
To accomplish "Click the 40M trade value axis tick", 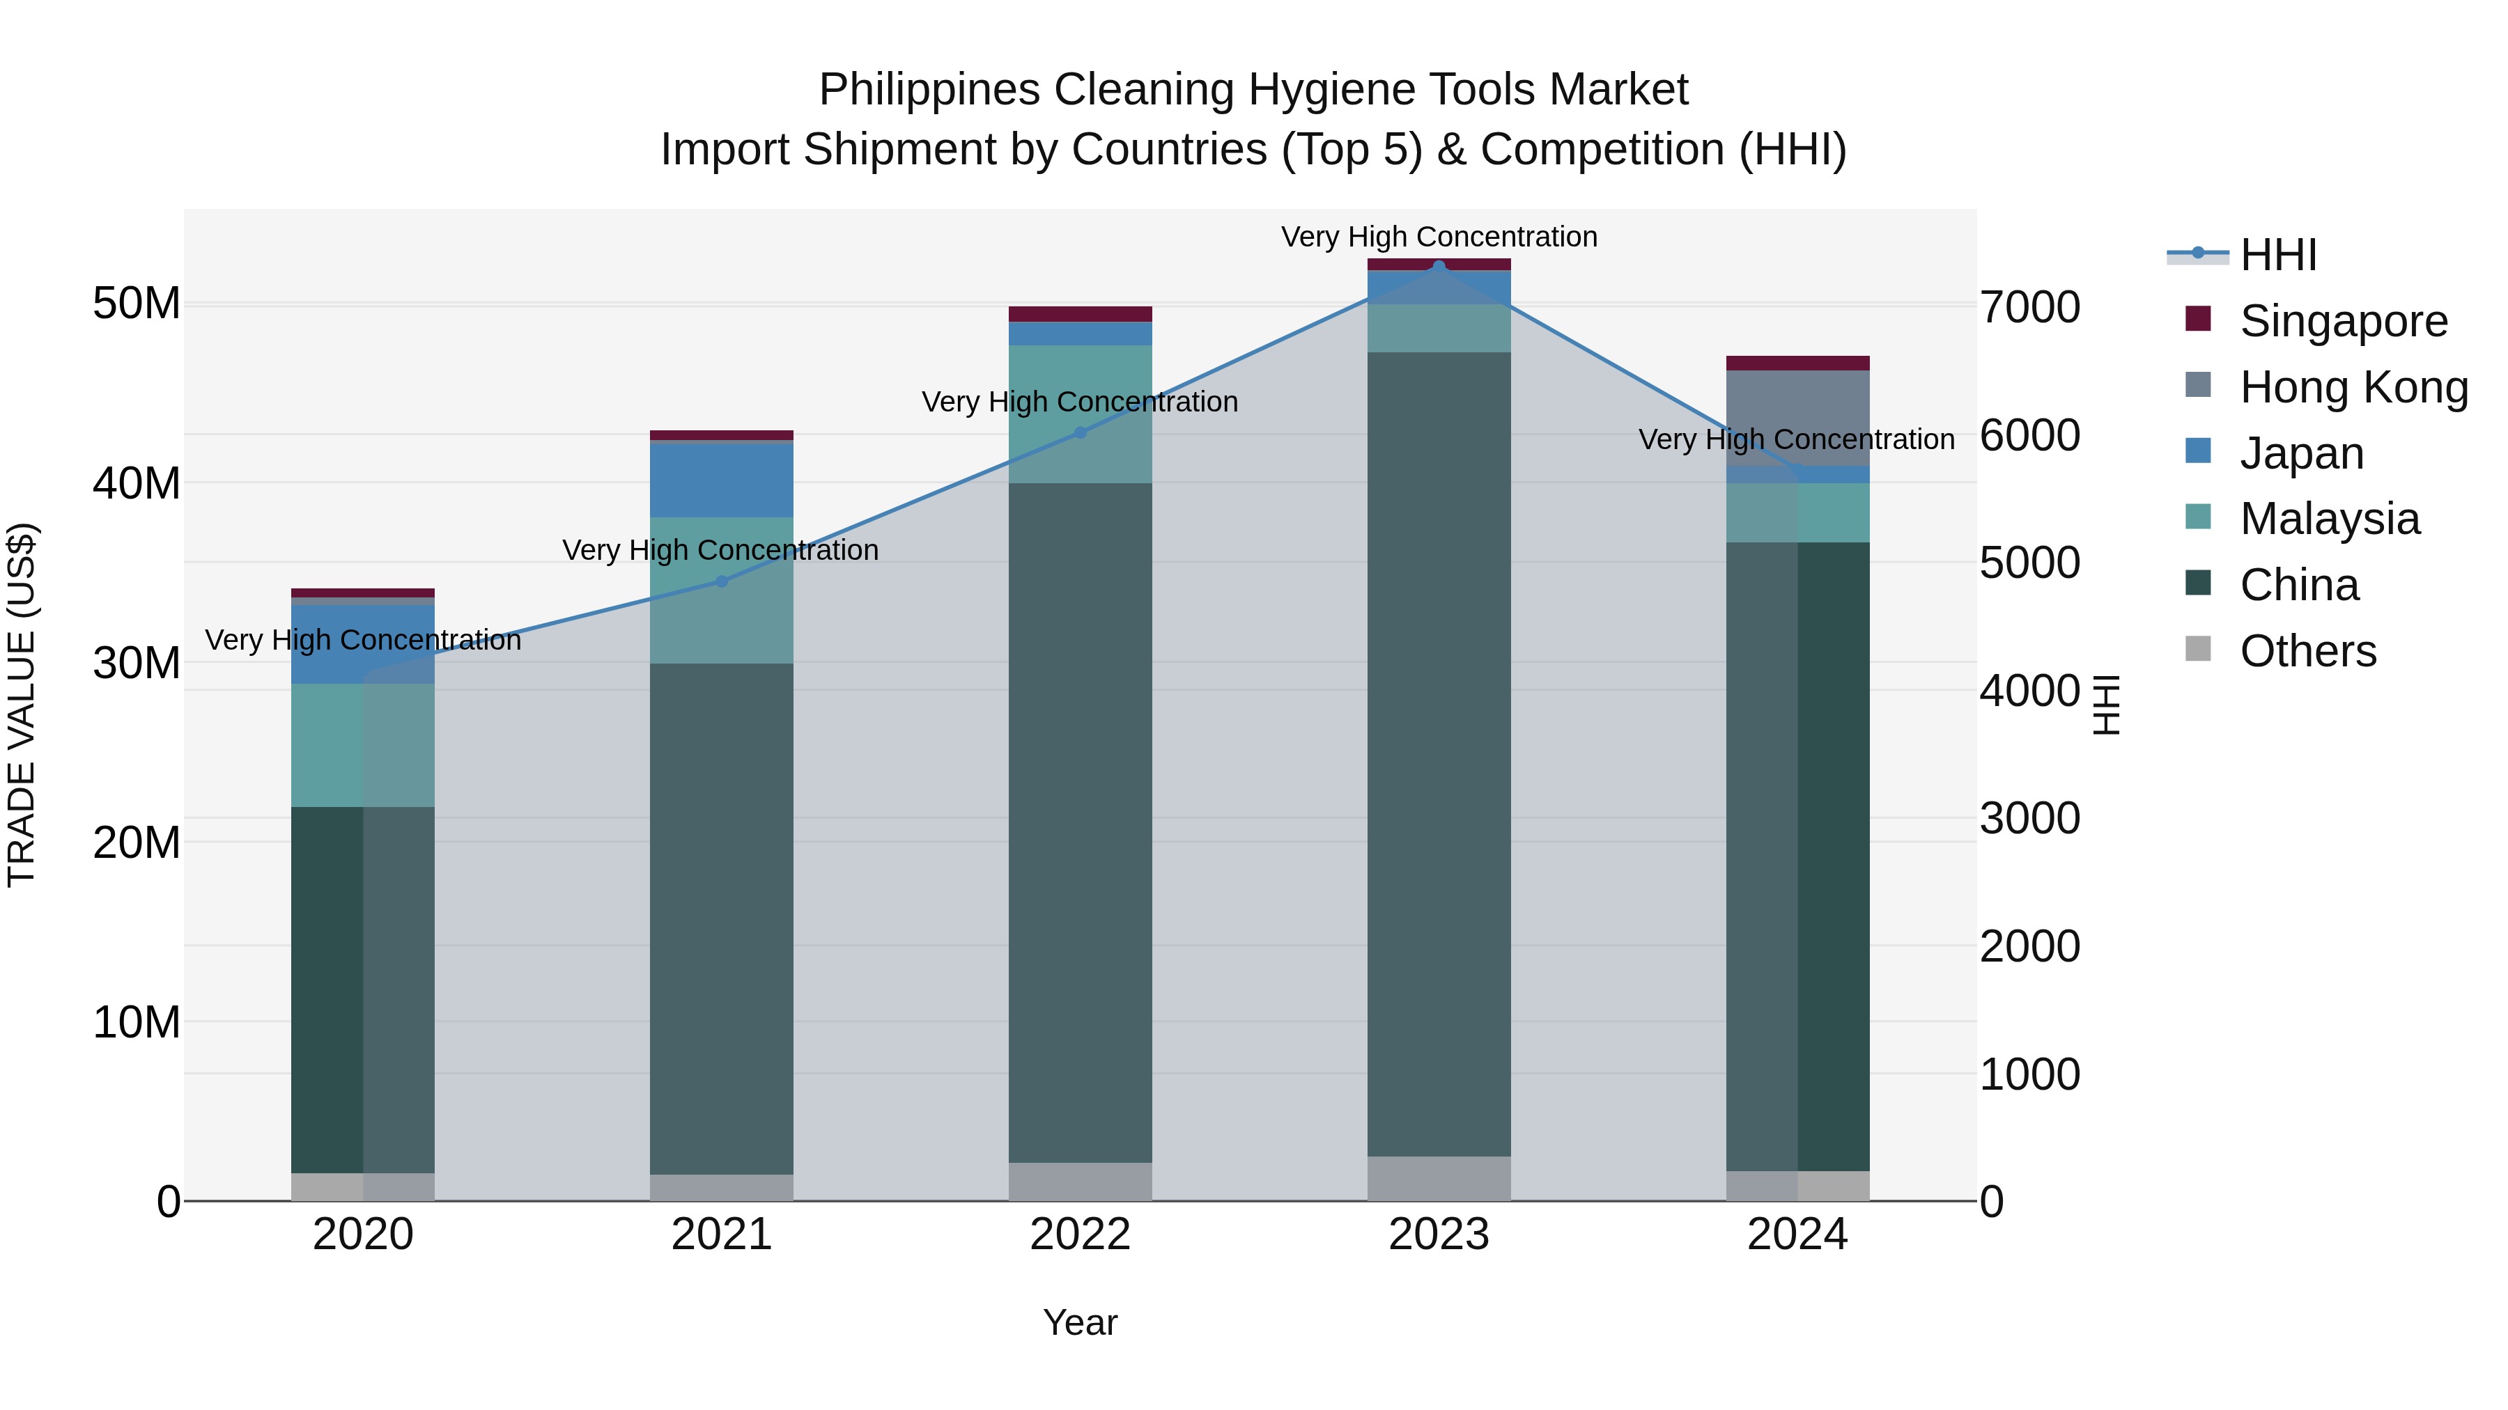I will coord(137,484).
